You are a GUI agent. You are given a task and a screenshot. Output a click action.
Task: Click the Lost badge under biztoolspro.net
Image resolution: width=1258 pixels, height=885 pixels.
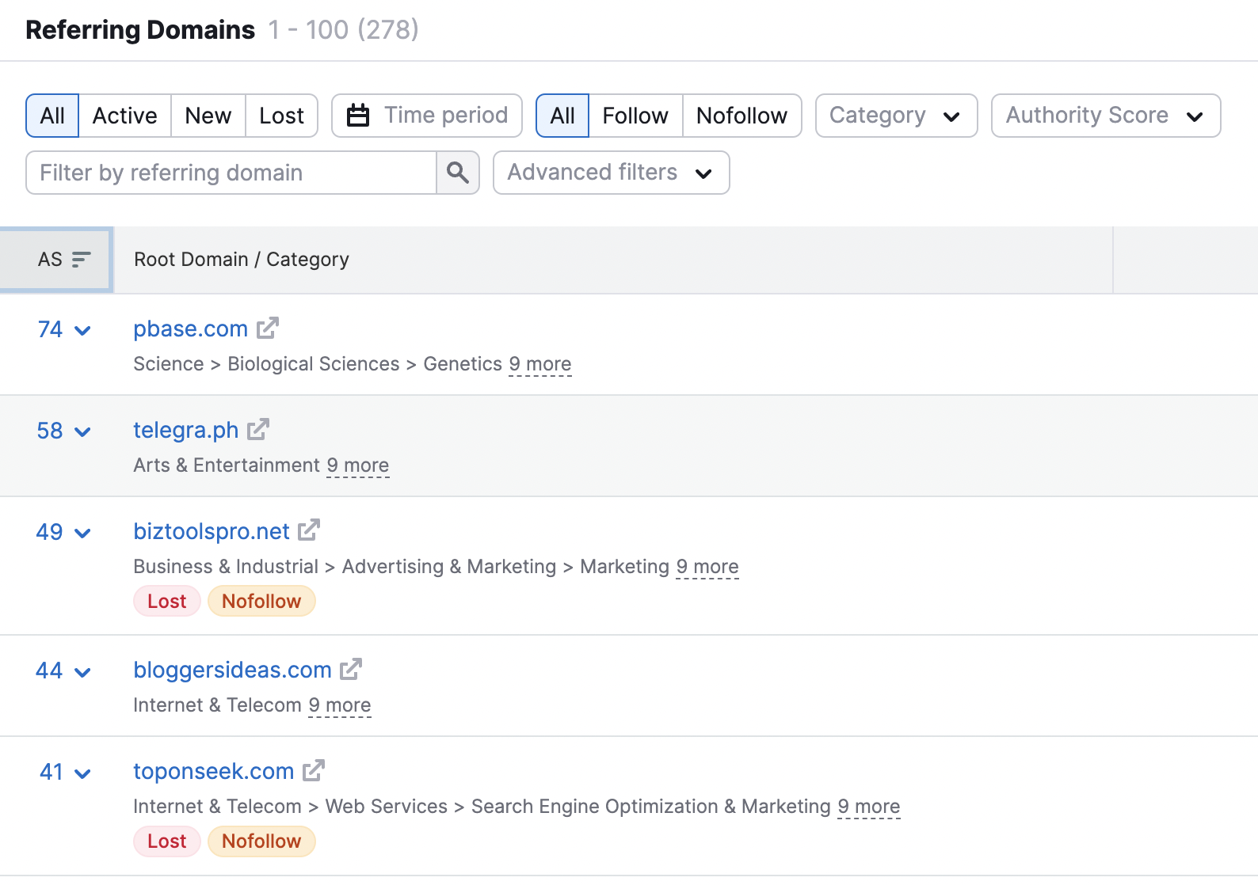(x=167, y=602)
